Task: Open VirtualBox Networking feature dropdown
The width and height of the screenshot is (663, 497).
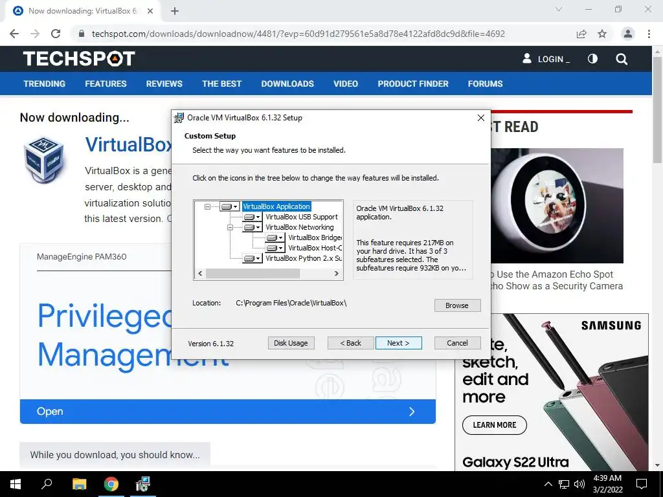Action: [x=253, y=227]
